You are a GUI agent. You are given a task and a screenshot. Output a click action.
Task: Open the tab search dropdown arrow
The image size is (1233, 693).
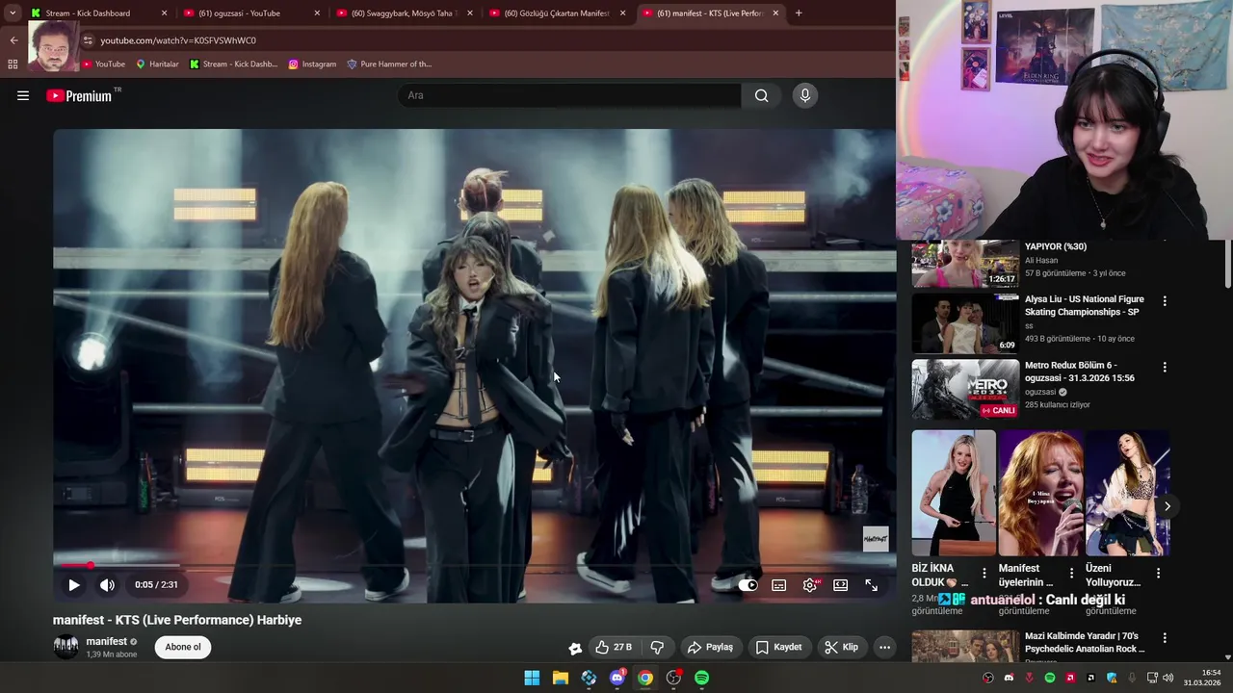(x=13, y=13)
